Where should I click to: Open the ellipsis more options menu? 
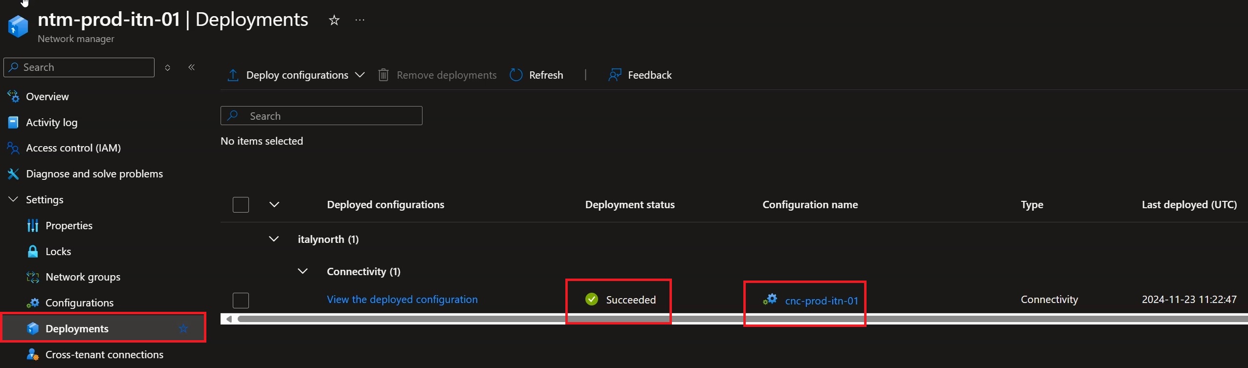point(360,20)
